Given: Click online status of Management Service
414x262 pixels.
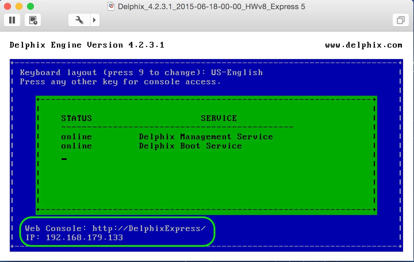Looking at the screenshot, I should coord(76,137).
